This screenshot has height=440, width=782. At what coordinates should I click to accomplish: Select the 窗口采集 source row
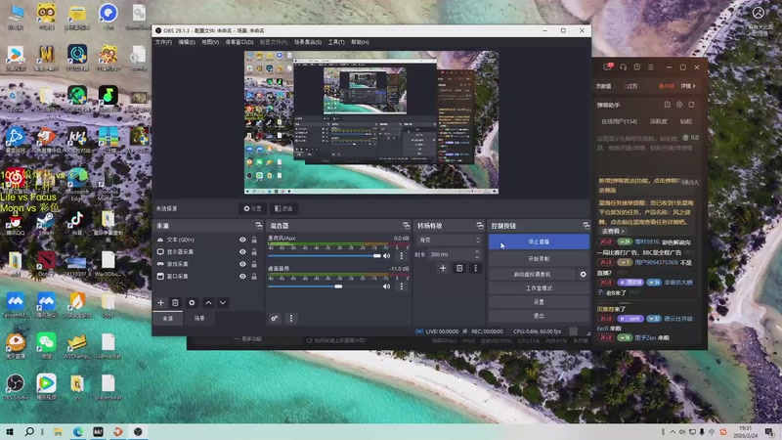pyautogui.click(x=208, y=276)
